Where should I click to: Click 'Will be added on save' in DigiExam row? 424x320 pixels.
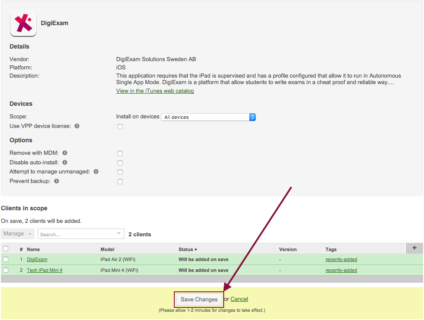pyautogui.click(x=203, y=259)
